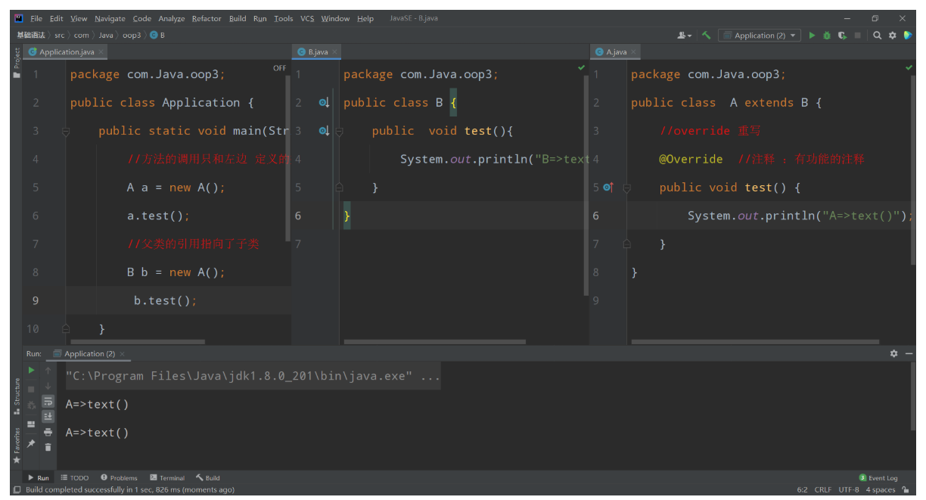Open the Build tool window at bottom
Image resolution: width=926 pixels, height=500 pixels.
pyautogui.click(x=208, y=478)
